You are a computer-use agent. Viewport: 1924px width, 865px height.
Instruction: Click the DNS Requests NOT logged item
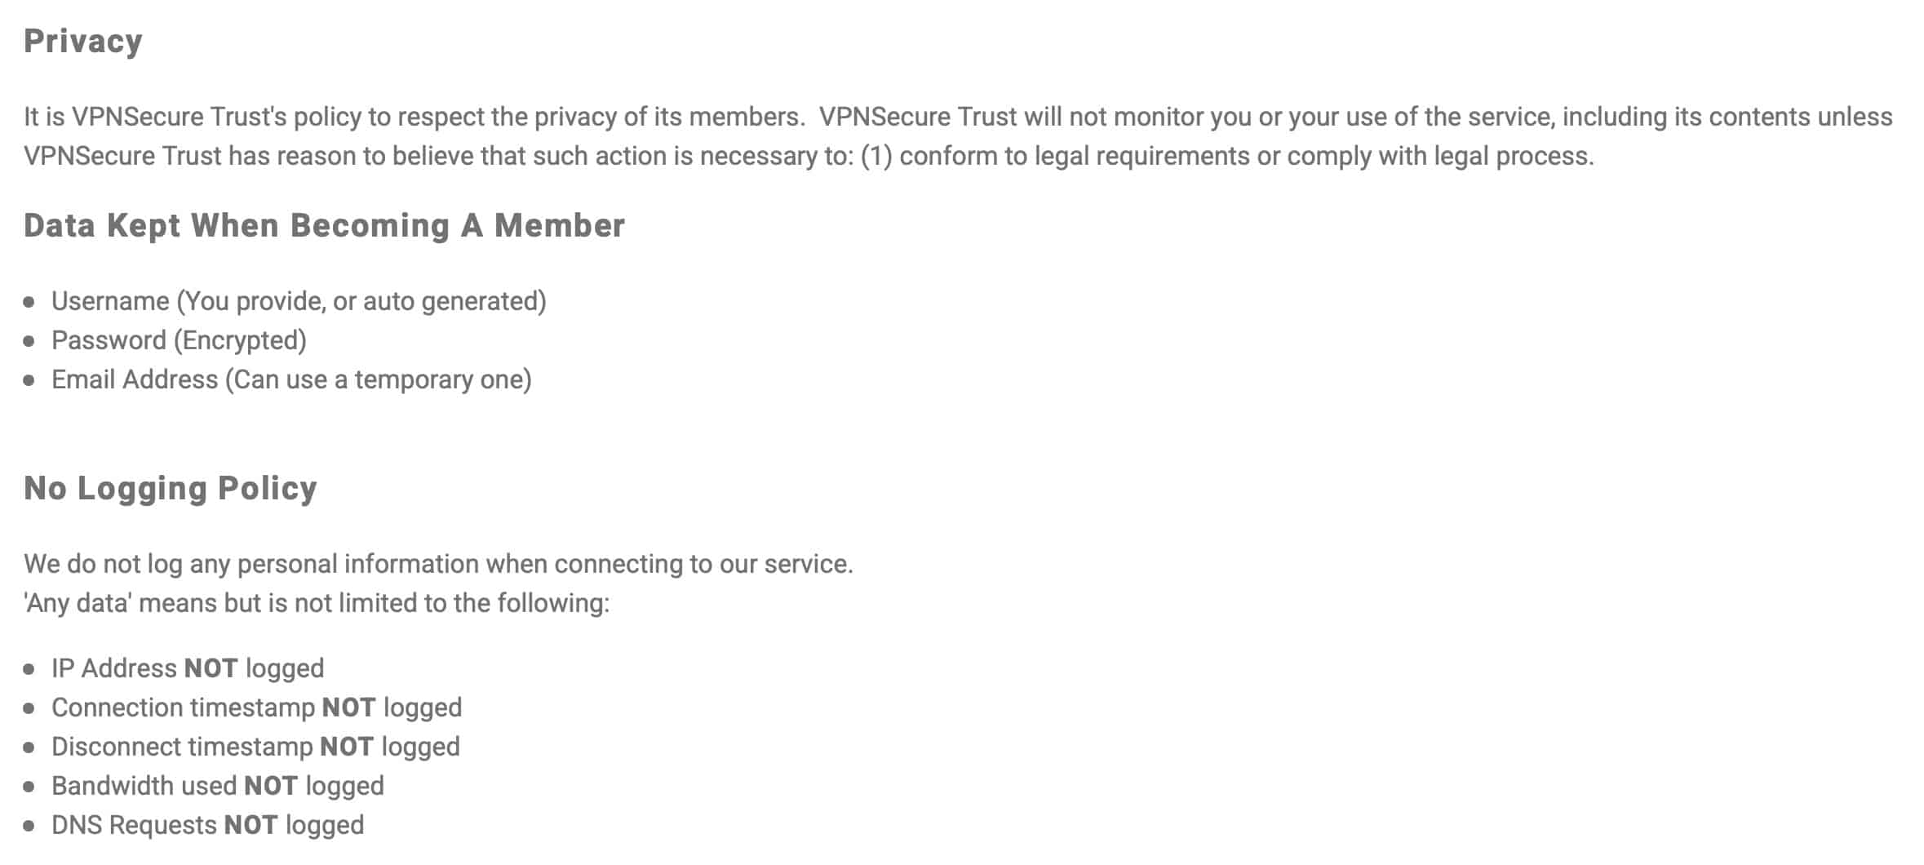(207, 825)
